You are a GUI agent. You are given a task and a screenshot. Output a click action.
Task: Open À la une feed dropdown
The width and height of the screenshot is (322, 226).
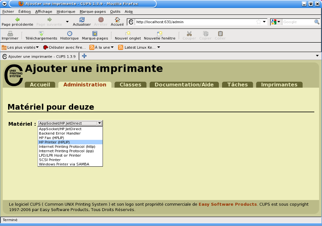point(102,48)
